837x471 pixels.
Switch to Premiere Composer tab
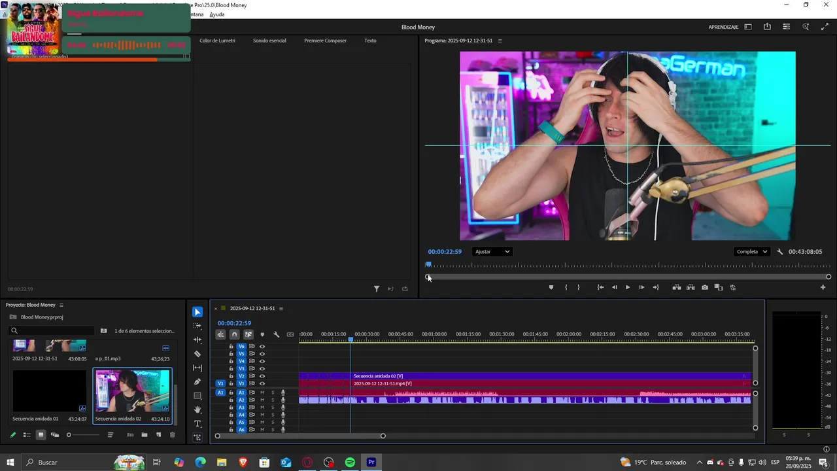click(325, 41)
